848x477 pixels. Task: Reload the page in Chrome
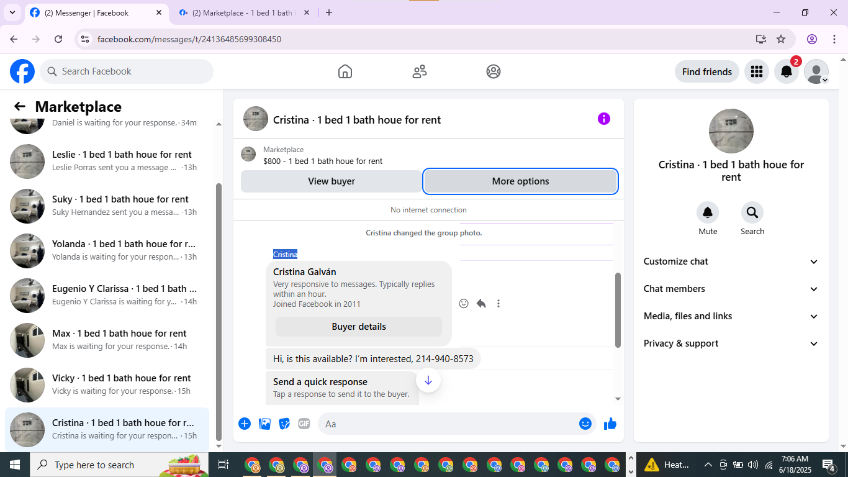(58, 39)
